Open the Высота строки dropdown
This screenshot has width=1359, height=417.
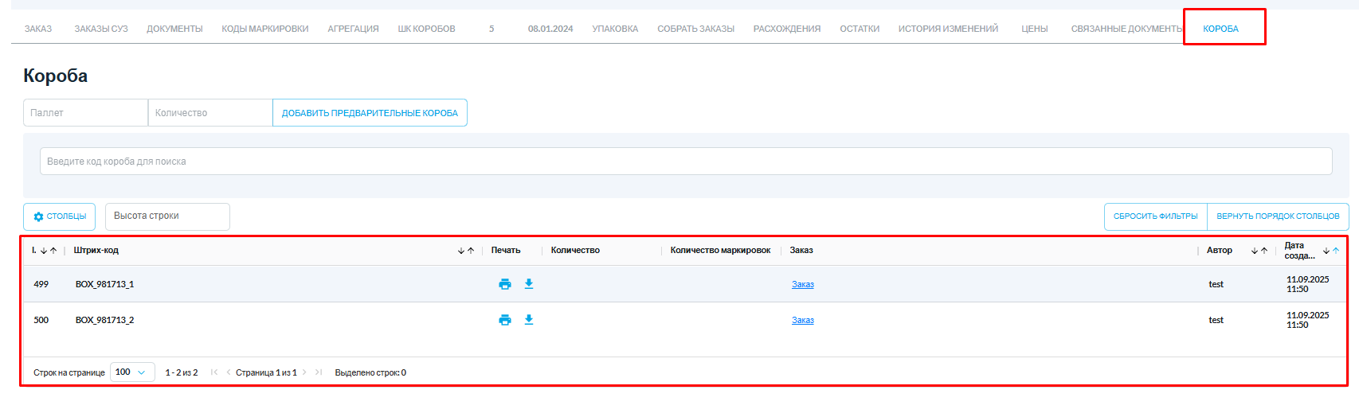167,216
